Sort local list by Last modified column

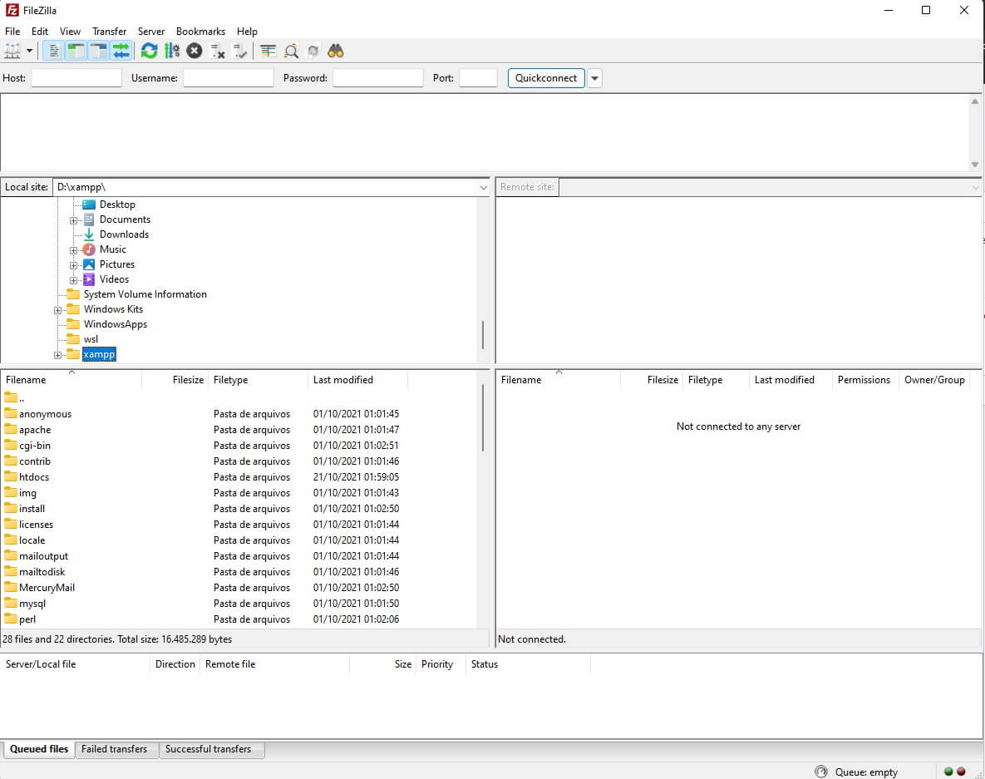click(358, 380)
